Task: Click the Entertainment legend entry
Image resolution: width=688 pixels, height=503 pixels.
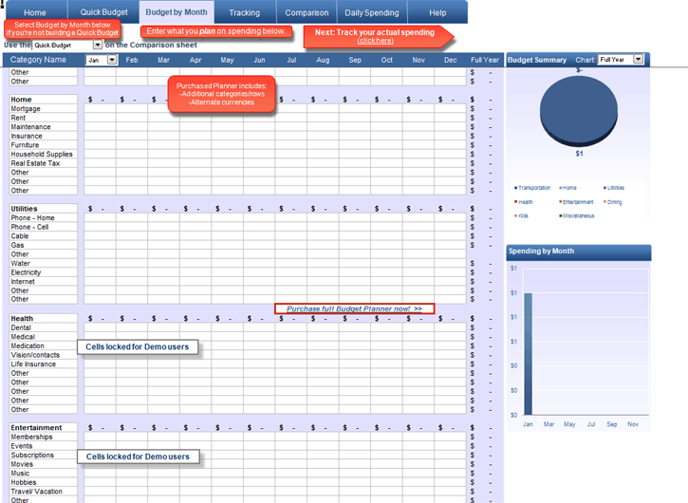Action: point(576,202)
